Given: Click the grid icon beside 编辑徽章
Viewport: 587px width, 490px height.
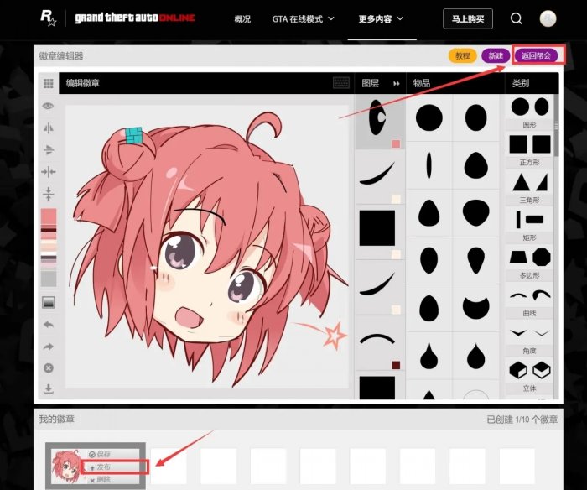Looking at the screenshot, I should [x=49, y=83].
